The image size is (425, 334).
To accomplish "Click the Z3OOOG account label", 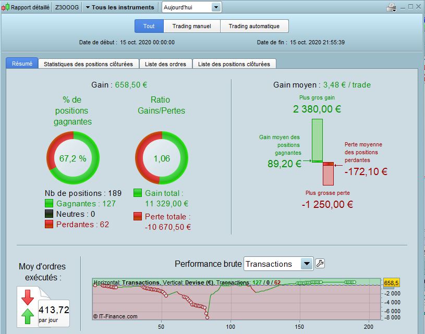I will click(x=67, y=7).
